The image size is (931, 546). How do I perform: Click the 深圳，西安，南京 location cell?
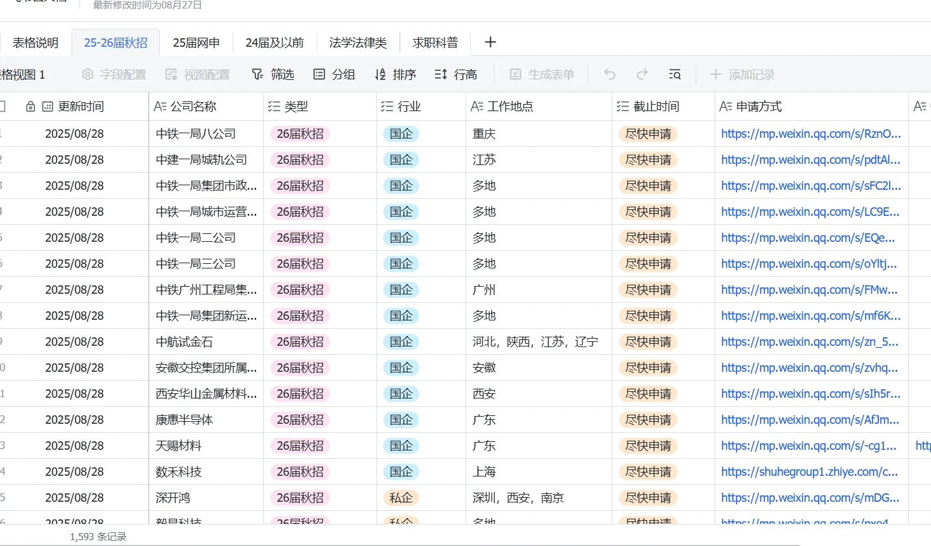tap(539, 498)
